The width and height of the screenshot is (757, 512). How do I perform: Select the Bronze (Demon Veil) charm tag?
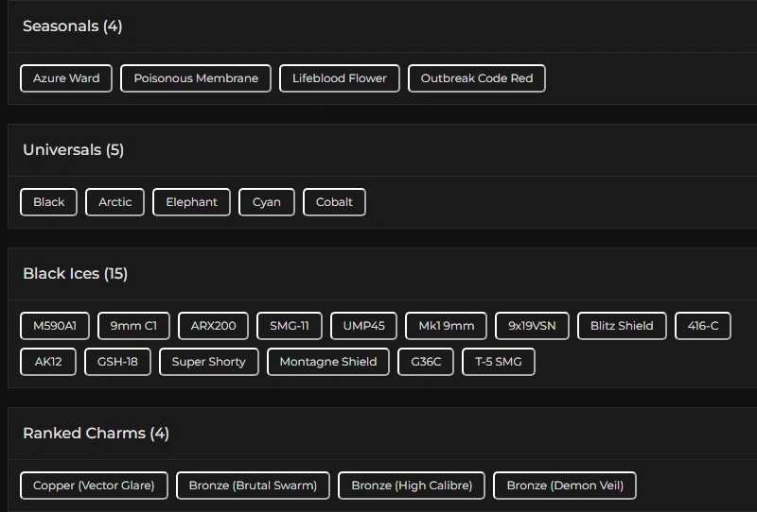click(565, 486)
